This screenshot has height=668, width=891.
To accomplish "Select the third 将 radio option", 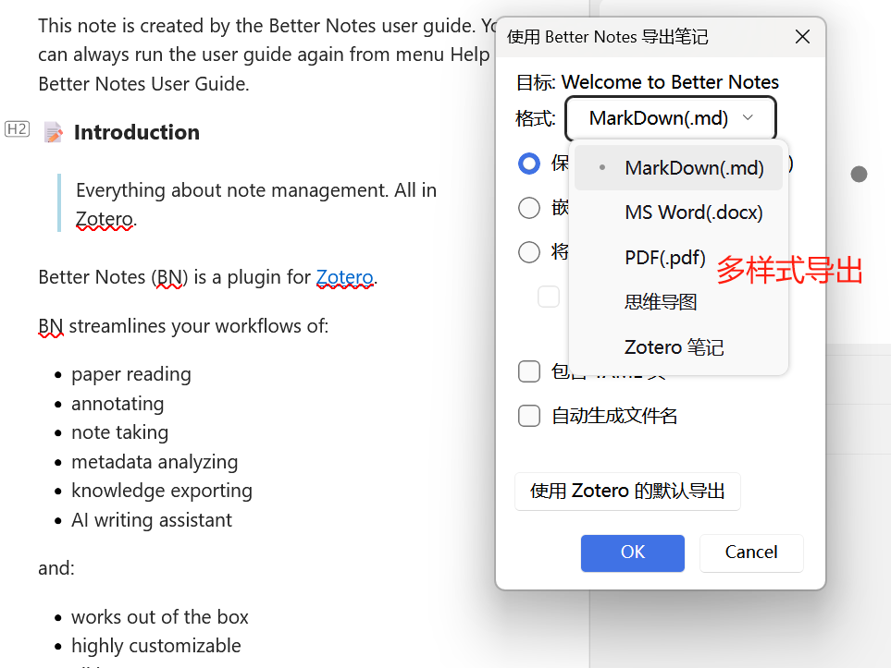I will pos(528,251).
